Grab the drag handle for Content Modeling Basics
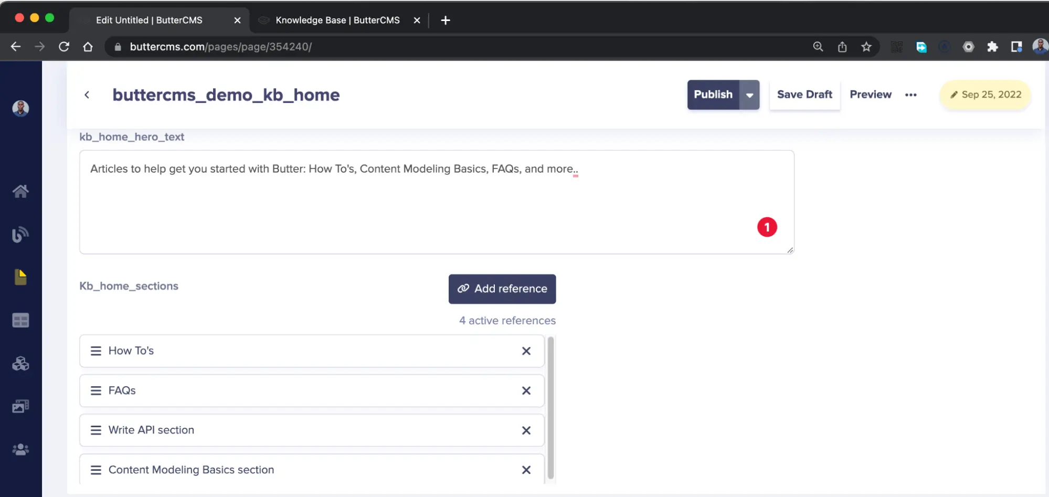Screen dimensions: 1049x497 (96, 470)
